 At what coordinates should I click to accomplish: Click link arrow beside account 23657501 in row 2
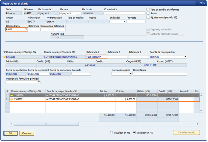click(12, 99)
